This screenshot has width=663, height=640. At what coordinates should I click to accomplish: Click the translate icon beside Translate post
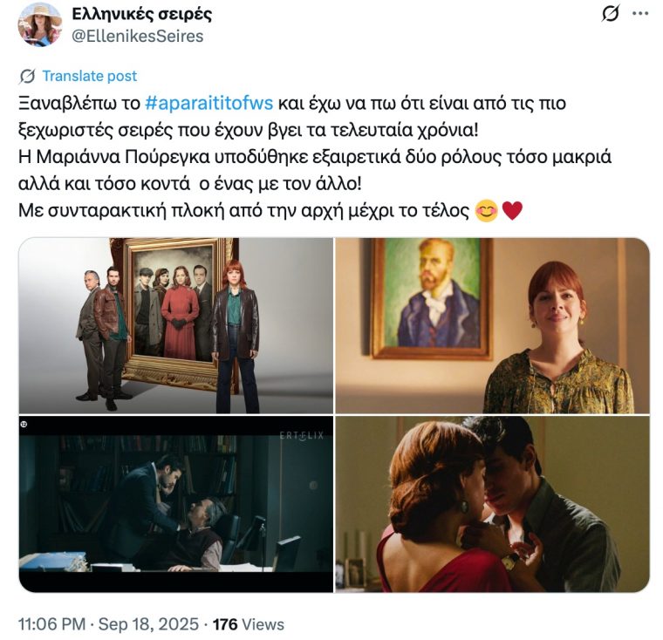click(27, 76)
